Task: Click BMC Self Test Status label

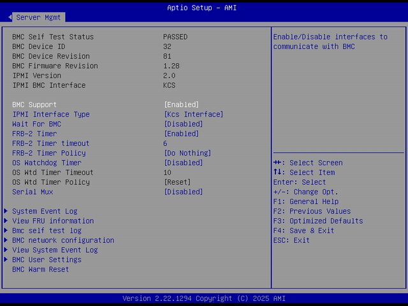Action: 53,37
